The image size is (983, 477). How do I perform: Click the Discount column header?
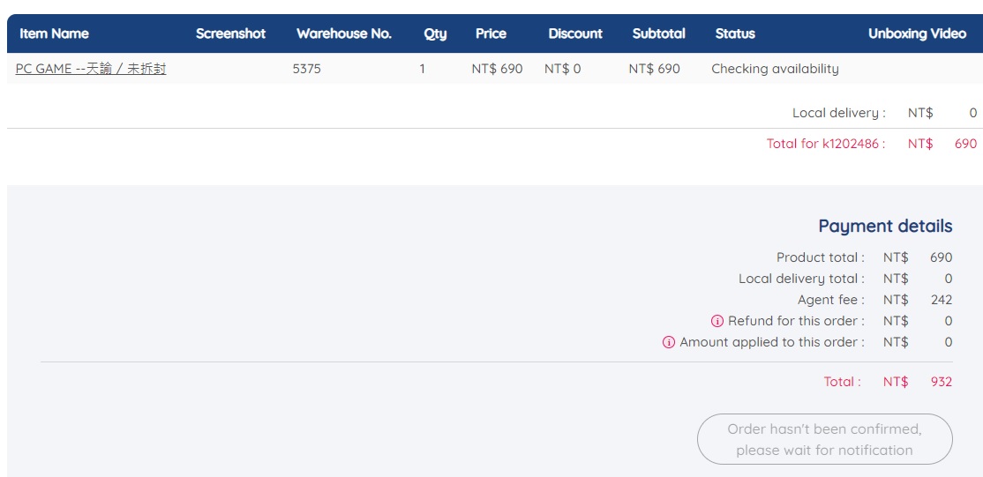pyautogui.click(x=575, y=34)
